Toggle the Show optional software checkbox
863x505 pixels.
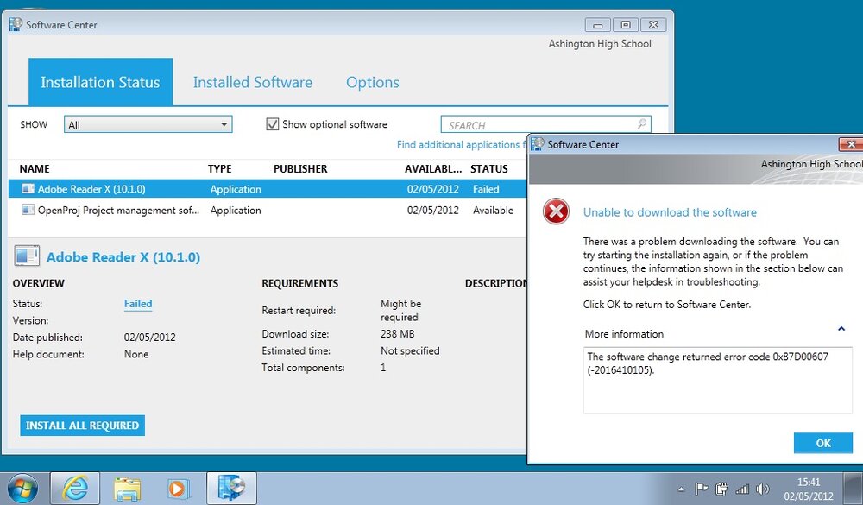click(272, 124)
